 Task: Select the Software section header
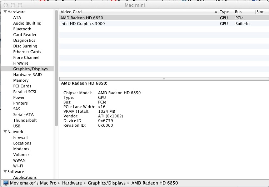[16, 172]
